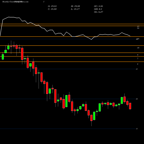Select the OH: 0.1 reading
This screenshot has width=144, height=144.
click(x=98, y=9)
